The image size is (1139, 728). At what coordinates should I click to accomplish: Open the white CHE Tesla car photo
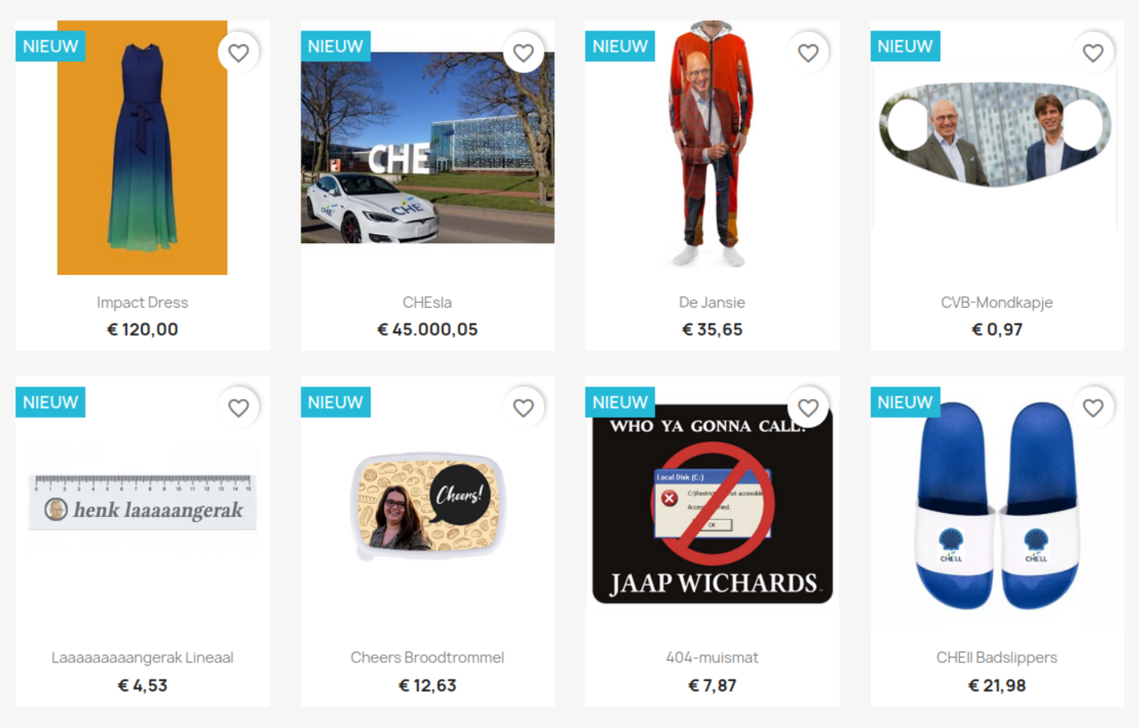(427, 148)
